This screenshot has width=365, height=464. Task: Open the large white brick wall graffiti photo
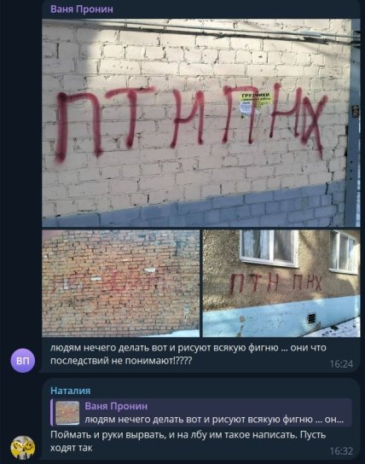(x=201, y=123)
